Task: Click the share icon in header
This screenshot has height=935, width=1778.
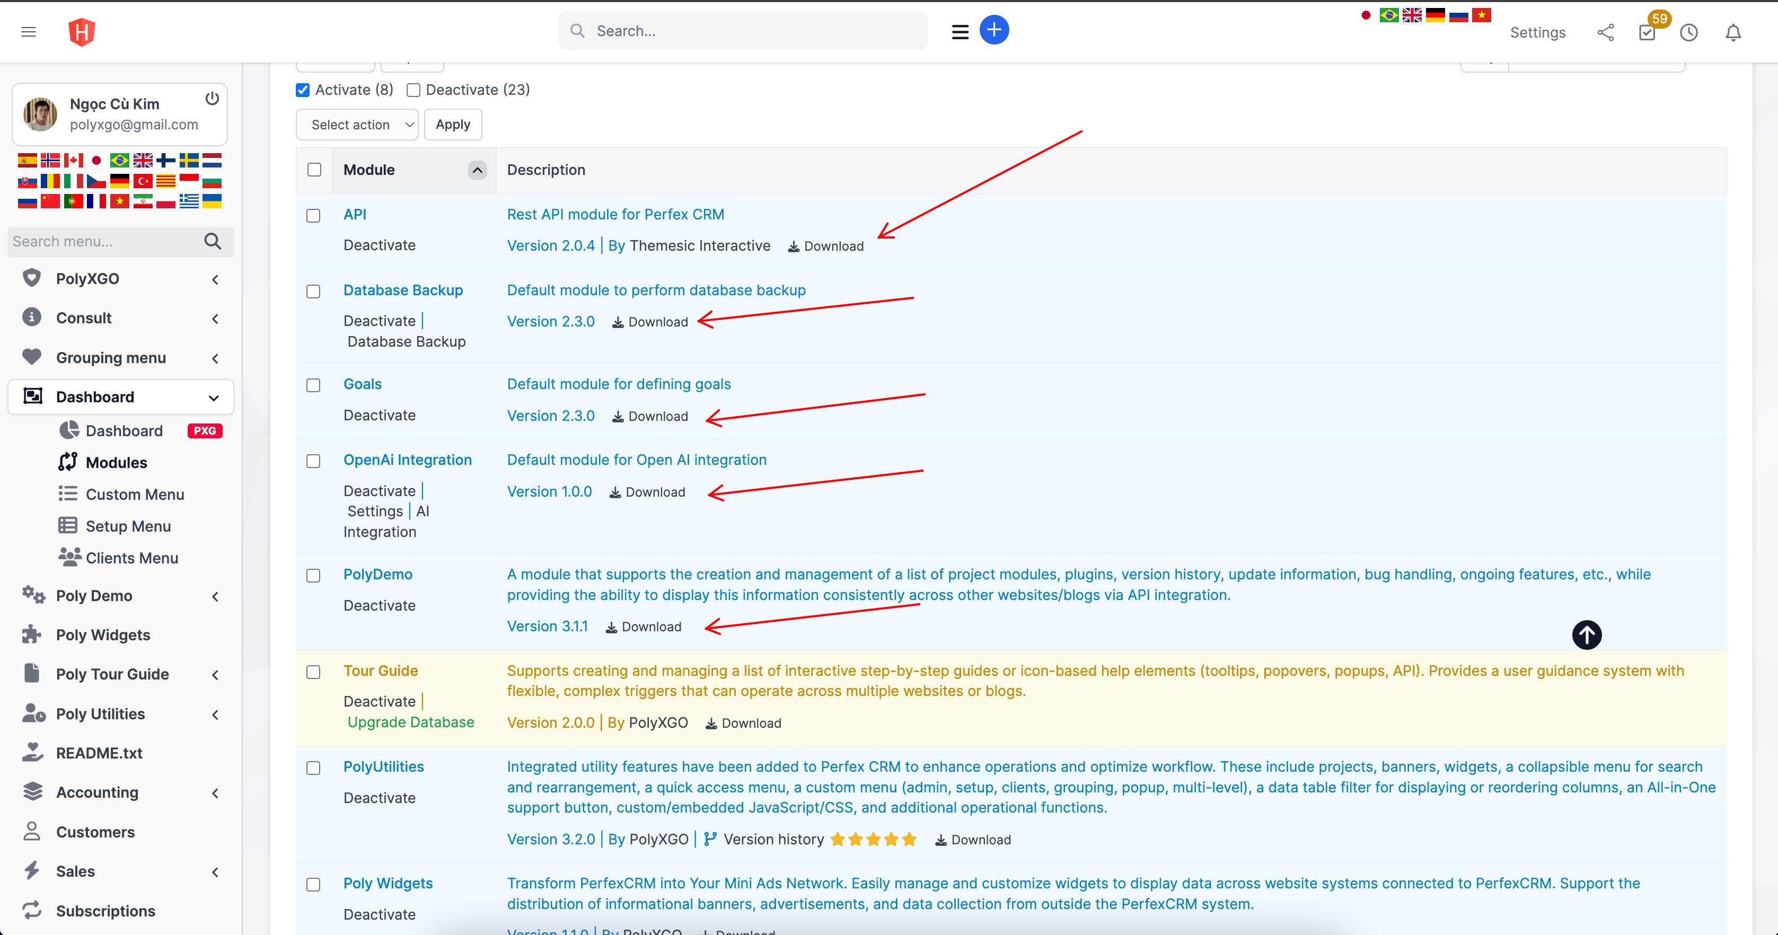Action: pos(1605,32)
